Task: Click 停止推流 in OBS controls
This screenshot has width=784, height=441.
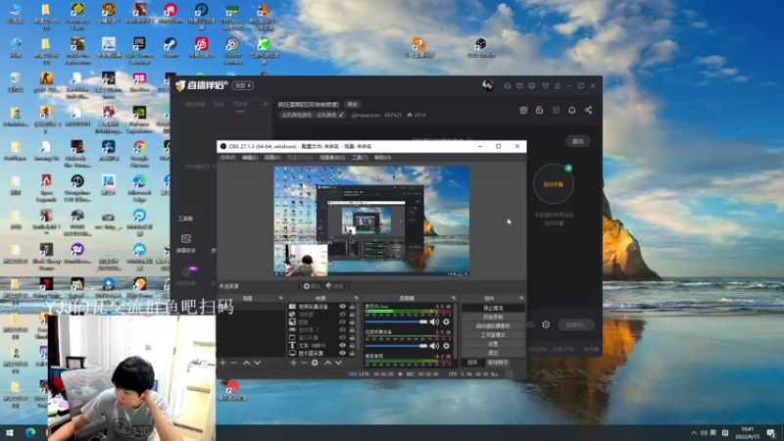Action: click(493, 308)
